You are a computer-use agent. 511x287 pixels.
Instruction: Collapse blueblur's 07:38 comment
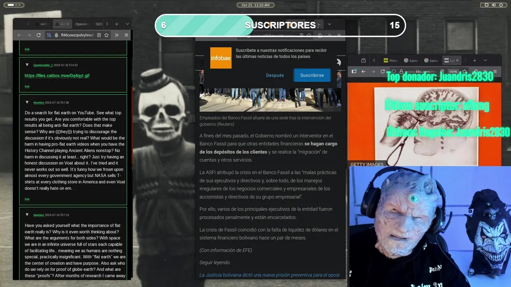pos(27,102)
